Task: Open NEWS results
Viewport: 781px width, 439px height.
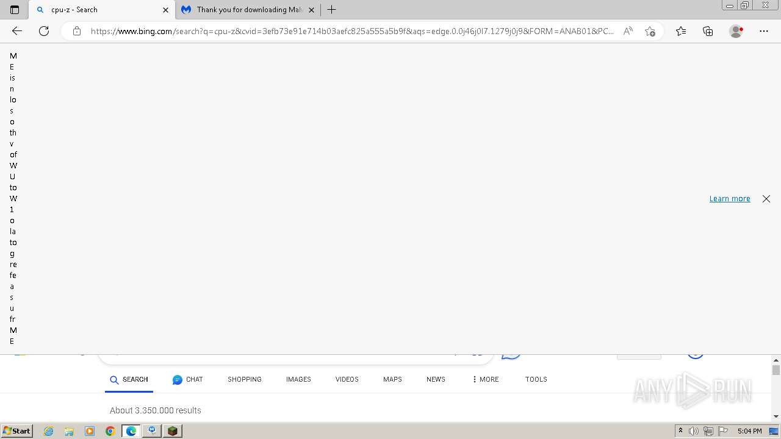Action: (436, 379)
